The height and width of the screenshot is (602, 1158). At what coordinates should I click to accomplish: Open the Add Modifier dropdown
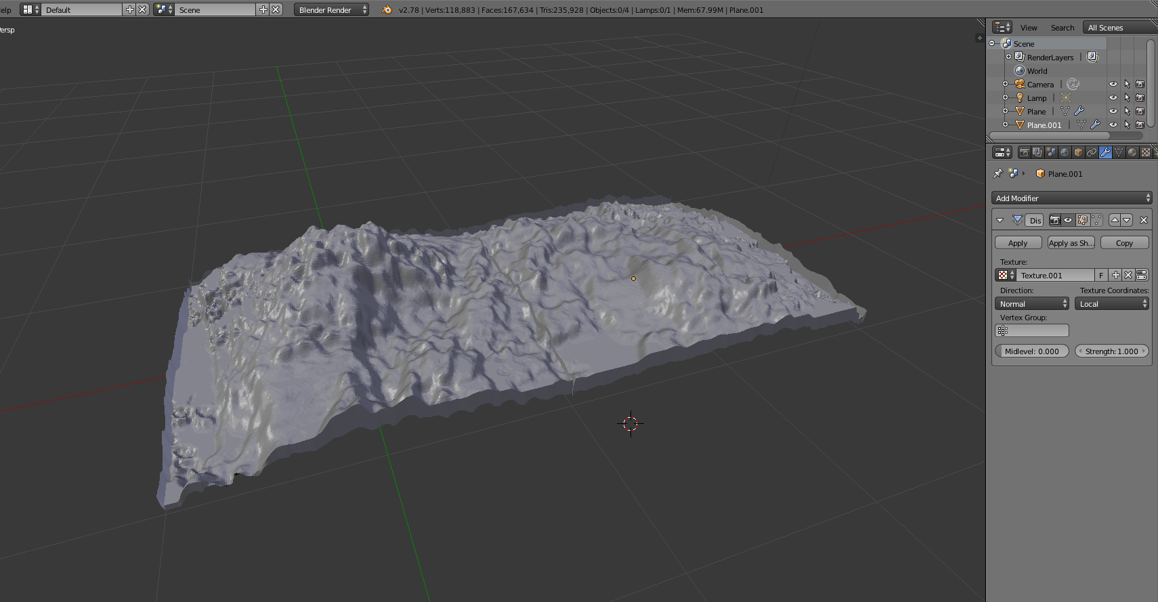pyautogui.click(x=1071, y=198)
